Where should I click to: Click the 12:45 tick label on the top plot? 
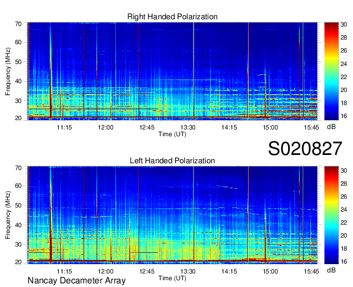click(147, 127)
